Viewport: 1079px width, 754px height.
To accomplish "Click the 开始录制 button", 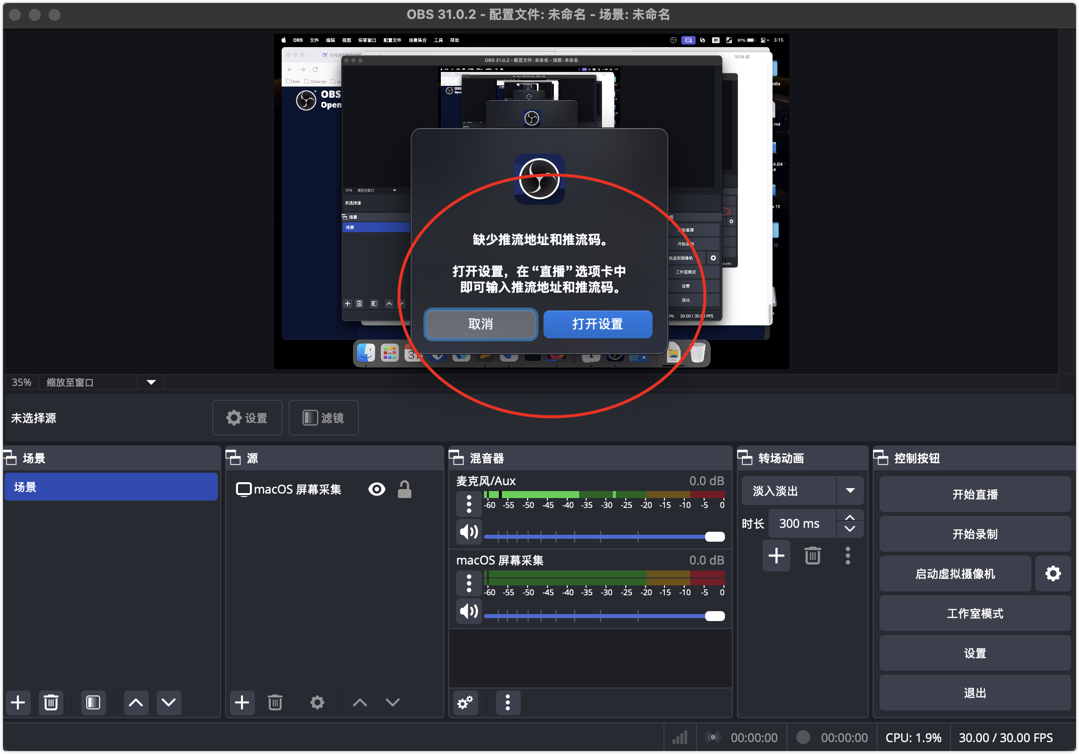I will [975, 534].
